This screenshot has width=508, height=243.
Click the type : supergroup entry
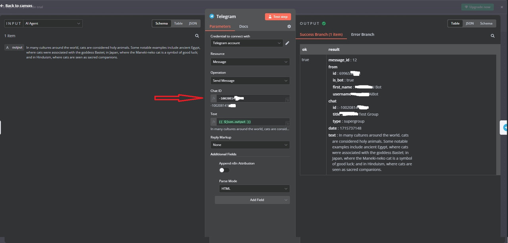(x=348, y=121)
